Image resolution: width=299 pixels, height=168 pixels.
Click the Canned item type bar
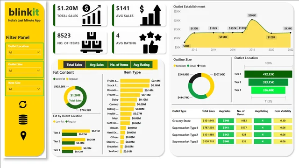pos(128,105)
